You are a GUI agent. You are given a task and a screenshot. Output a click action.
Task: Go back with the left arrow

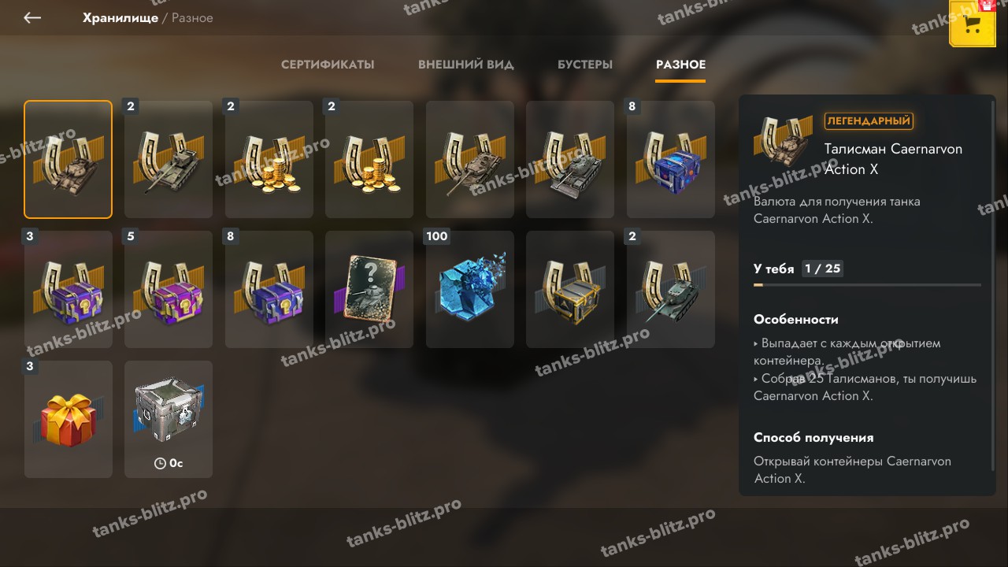32,17
